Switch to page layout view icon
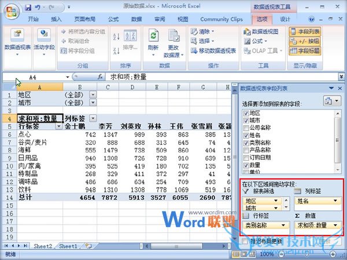This screenshot has width=347, height=260. click(x=244, y=254)
